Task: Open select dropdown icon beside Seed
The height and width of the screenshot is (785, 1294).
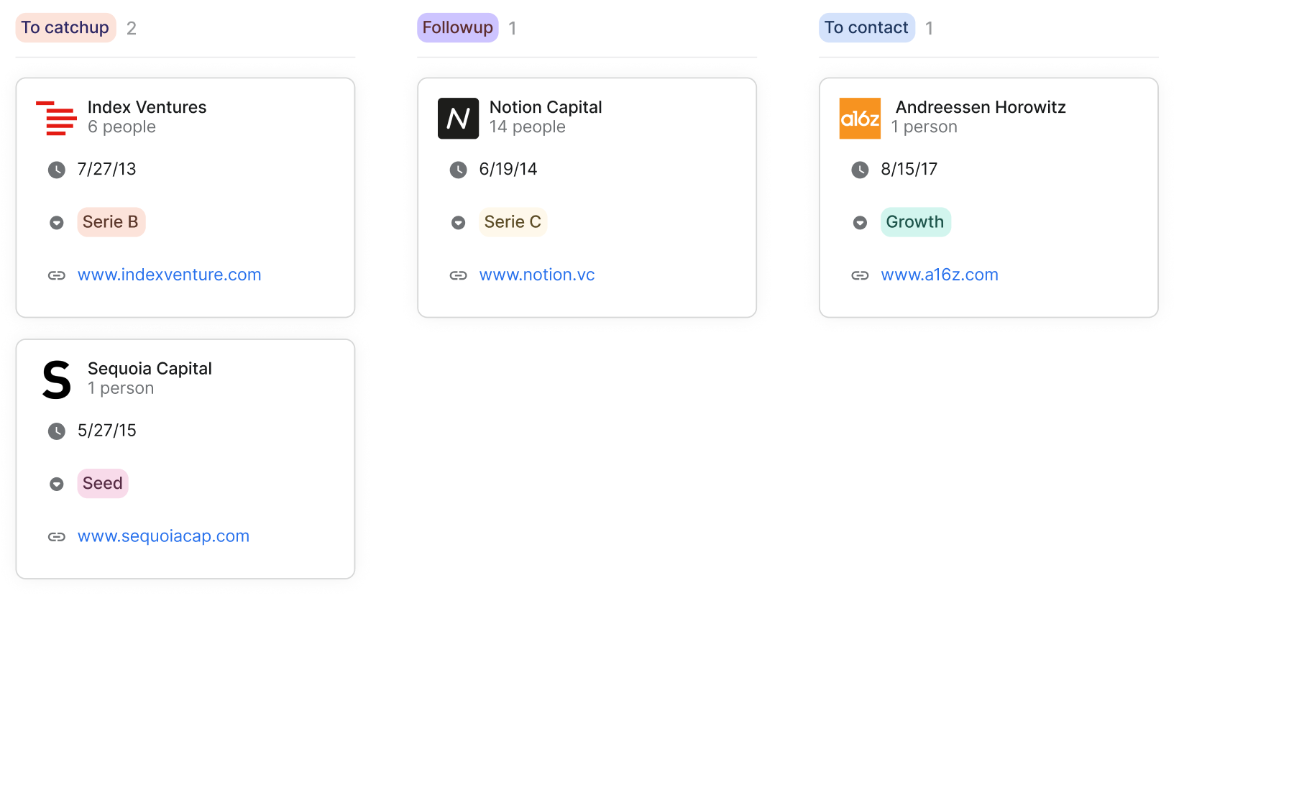Action: pyautogui.click(x=56, y=485)
